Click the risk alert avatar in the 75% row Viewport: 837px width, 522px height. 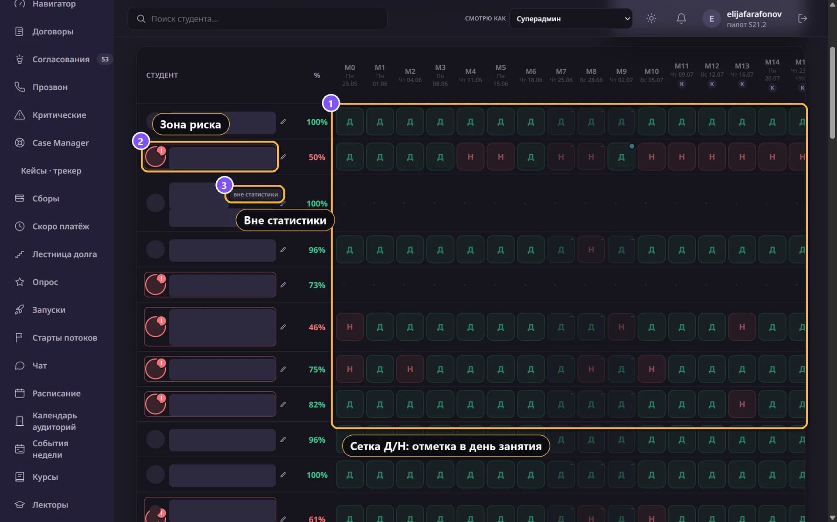click(x=156, y=369)
